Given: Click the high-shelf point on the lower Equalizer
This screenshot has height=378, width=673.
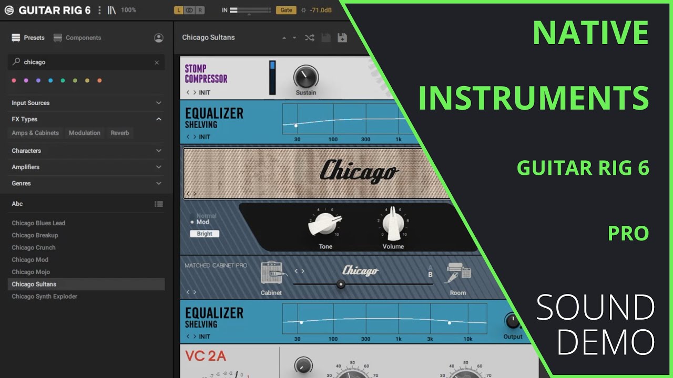Looking at the screenshot, I should click(x=450, y=323).
